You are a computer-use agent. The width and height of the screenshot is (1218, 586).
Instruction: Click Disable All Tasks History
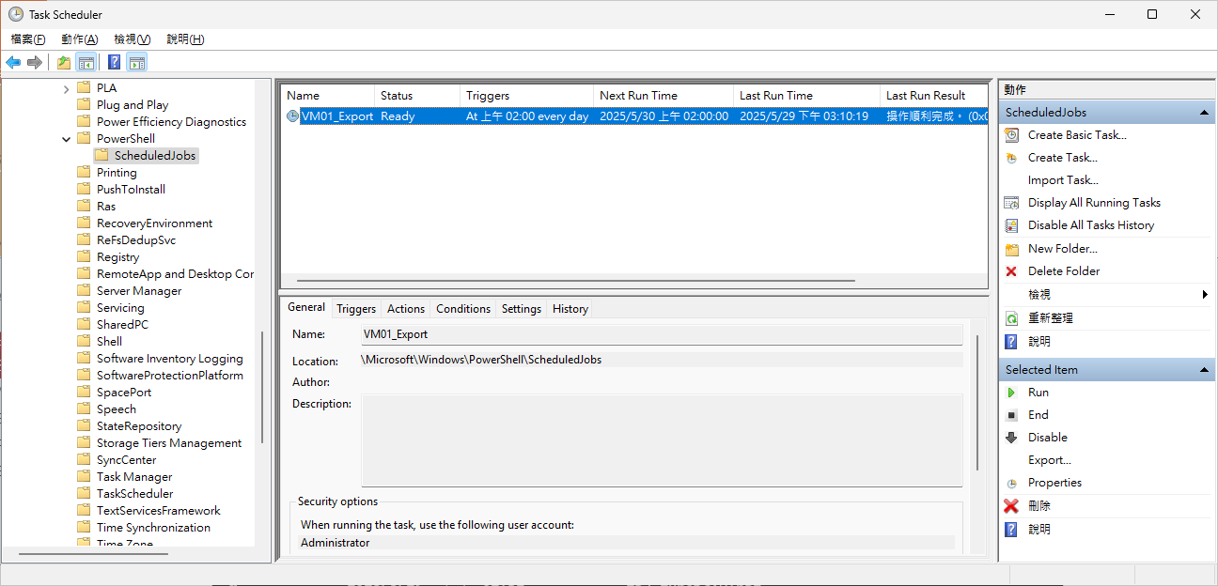[1090, 225]
